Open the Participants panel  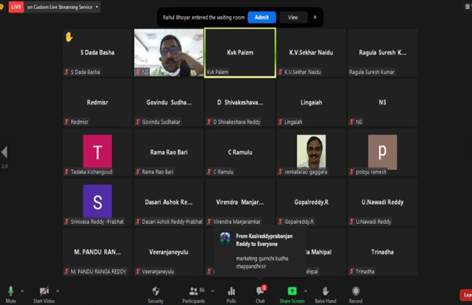193,292
